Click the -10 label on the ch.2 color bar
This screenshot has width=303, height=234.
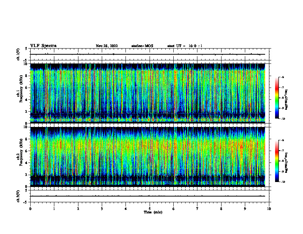283,182
